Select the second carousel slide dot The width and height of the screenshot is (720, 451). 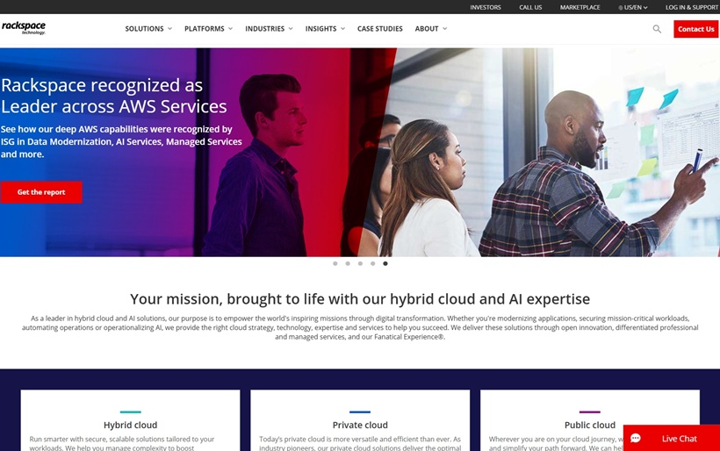(x=348, y=263)
